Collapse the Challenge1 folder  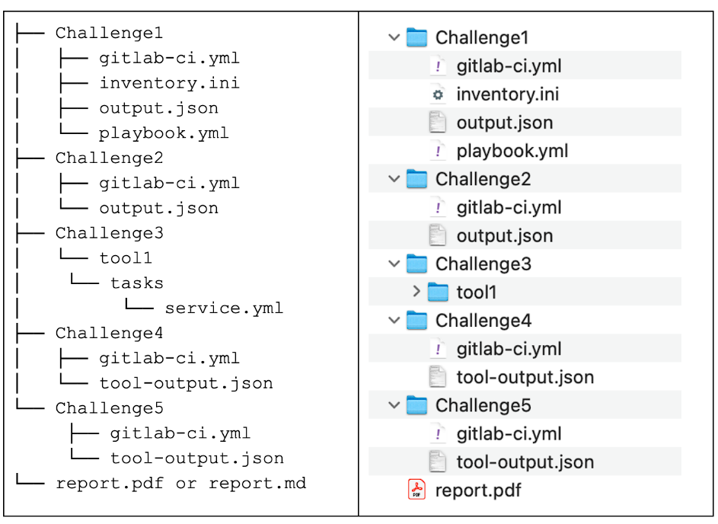pos(393,37)
